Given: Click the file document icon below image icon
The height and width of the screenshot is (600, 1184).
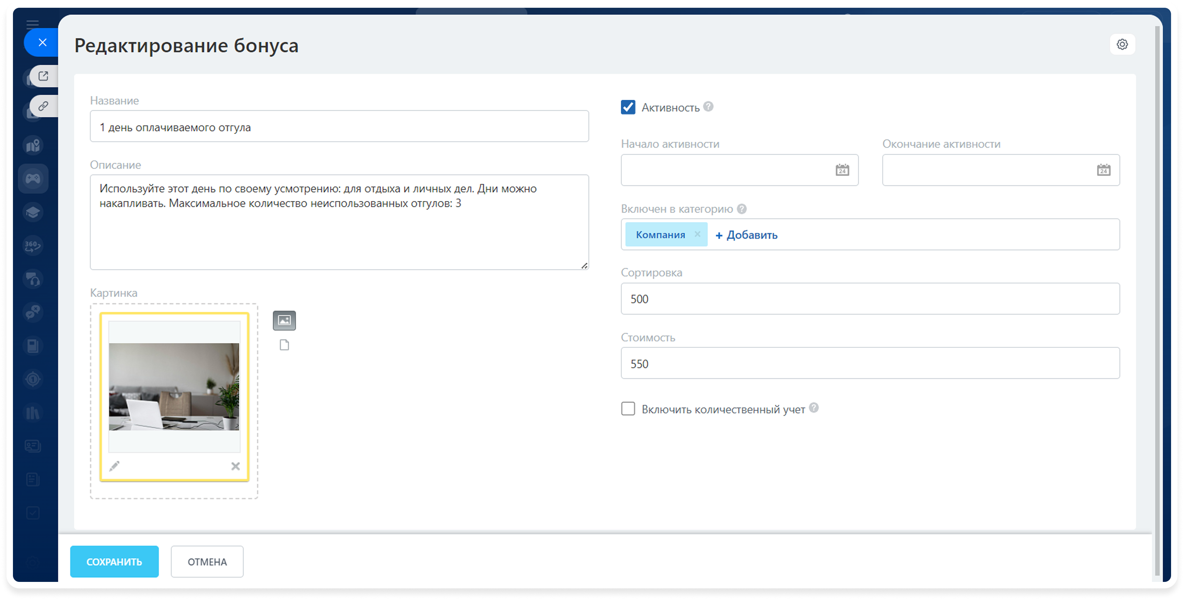Looking at the screenshot, I should click(x=284, y=345).
